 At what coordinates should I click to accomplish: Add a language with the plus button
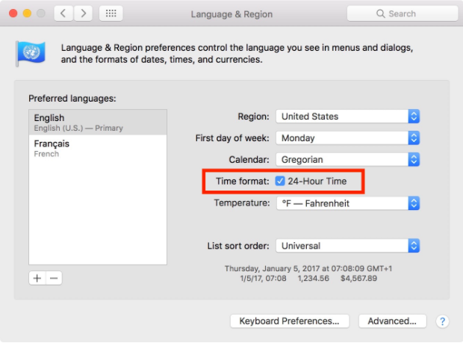(37, 278)
